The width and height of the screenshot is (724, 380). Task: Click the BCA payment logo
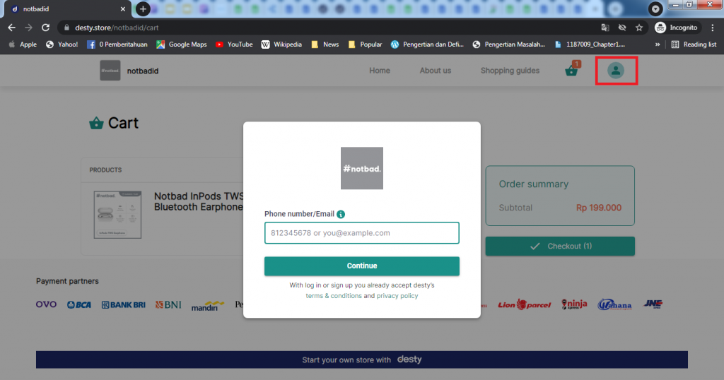pos(79,305)
